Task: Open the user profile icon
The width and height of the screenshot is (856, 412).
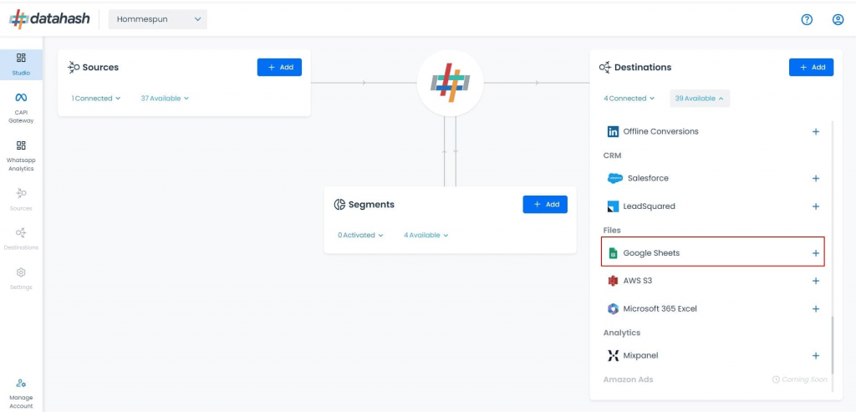Action: [x=838, y=20]
